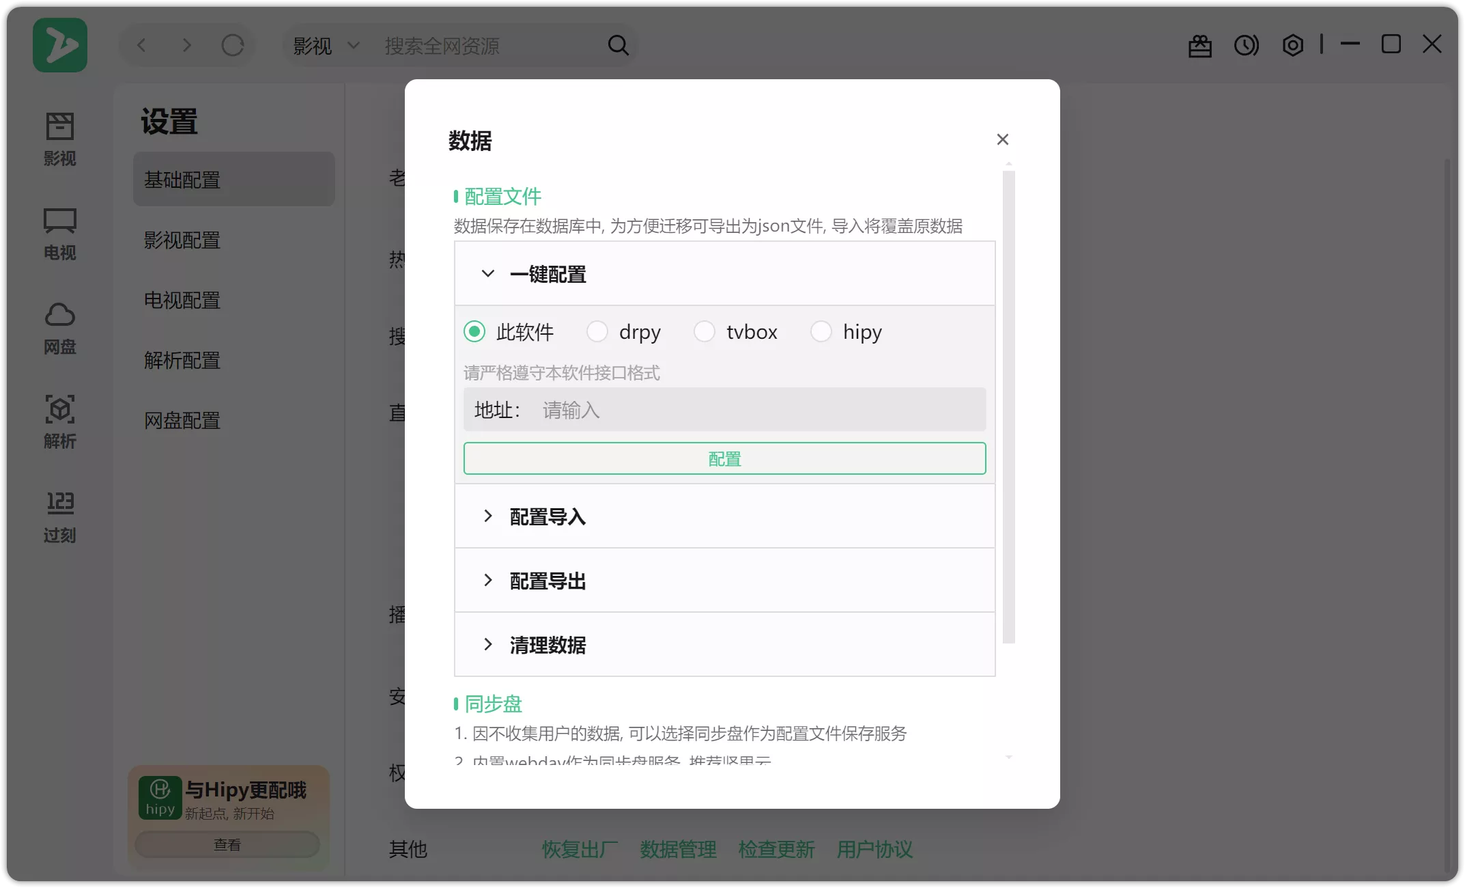
Task: Choose the tvbox configuration format
Action: (x=705, y=331)
